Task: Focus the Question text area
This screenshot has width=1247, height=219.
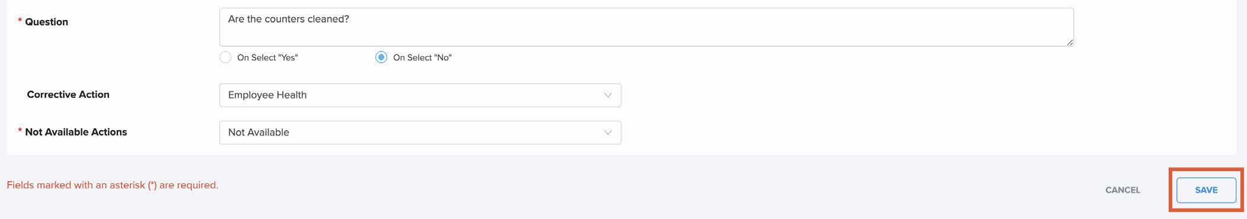Action: coord(646,27)
